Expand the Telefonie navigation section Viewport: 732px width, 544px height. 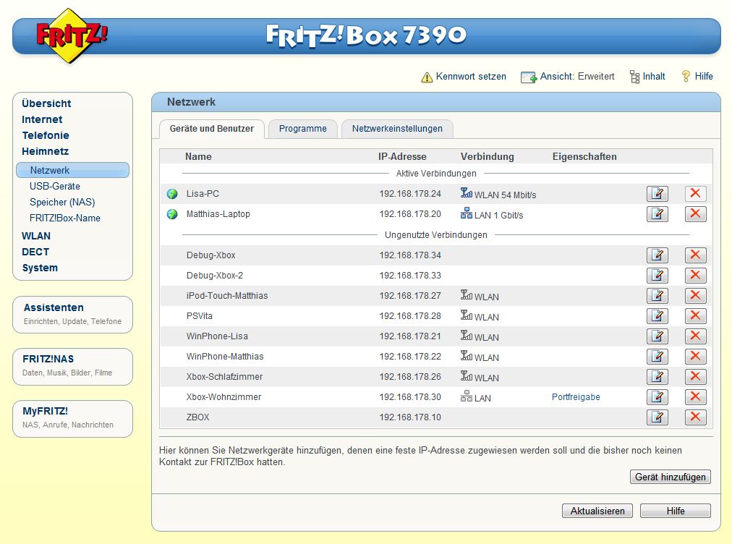tap(46, 135)
